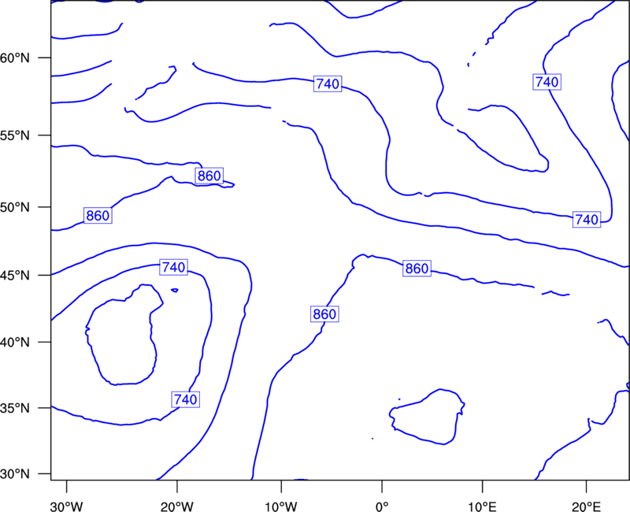Click the 35°N latitude axis label
The height and width of the screenshot is (512, 630).
coord(15,408)
